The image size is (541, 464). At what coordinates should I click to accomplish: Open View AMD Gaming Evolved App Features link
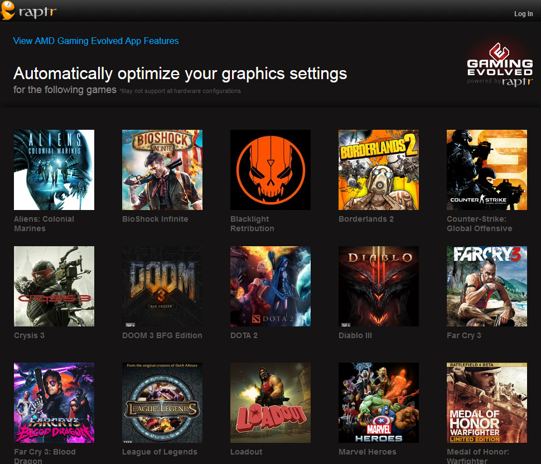pyautogui.click(x=96, y=41)
